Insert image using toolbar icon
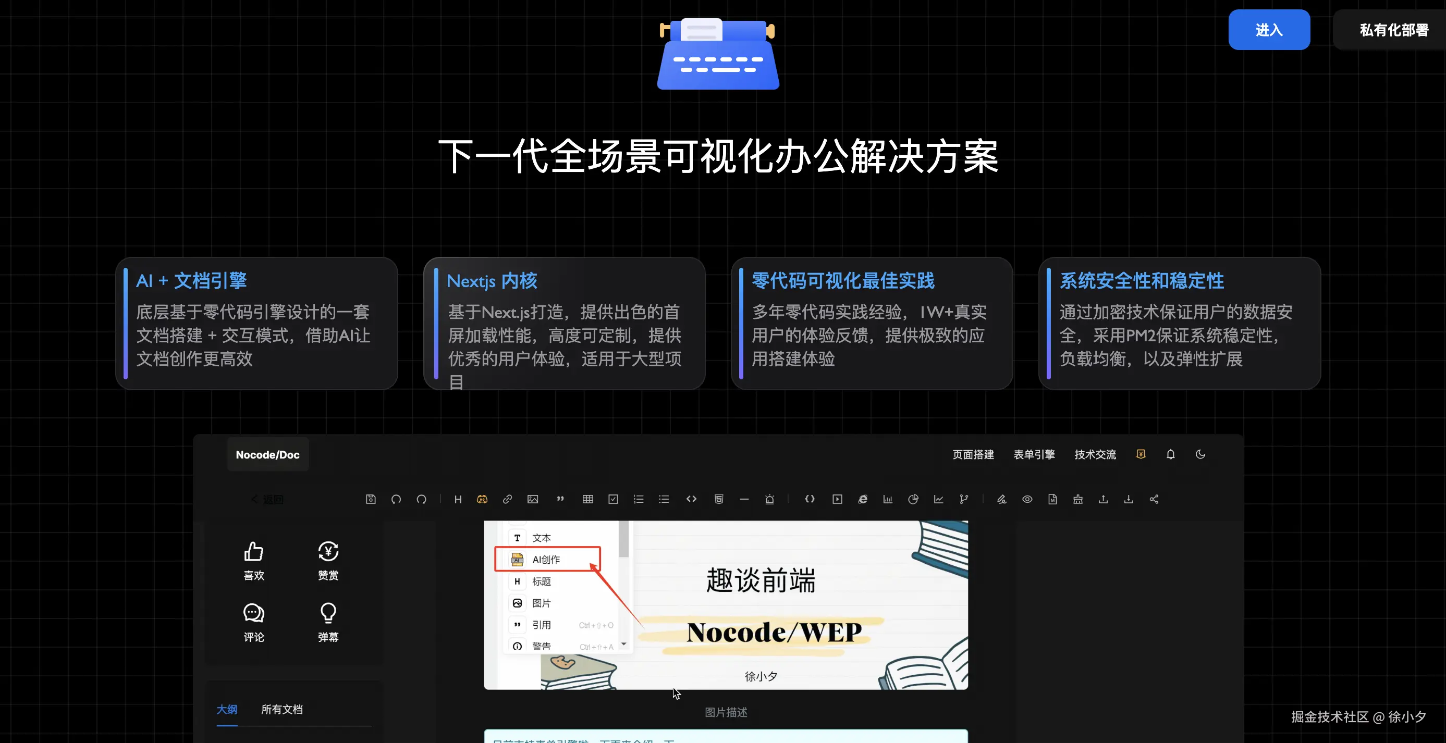Viewport: 1446px width, 743px height. tap(533, 499)
